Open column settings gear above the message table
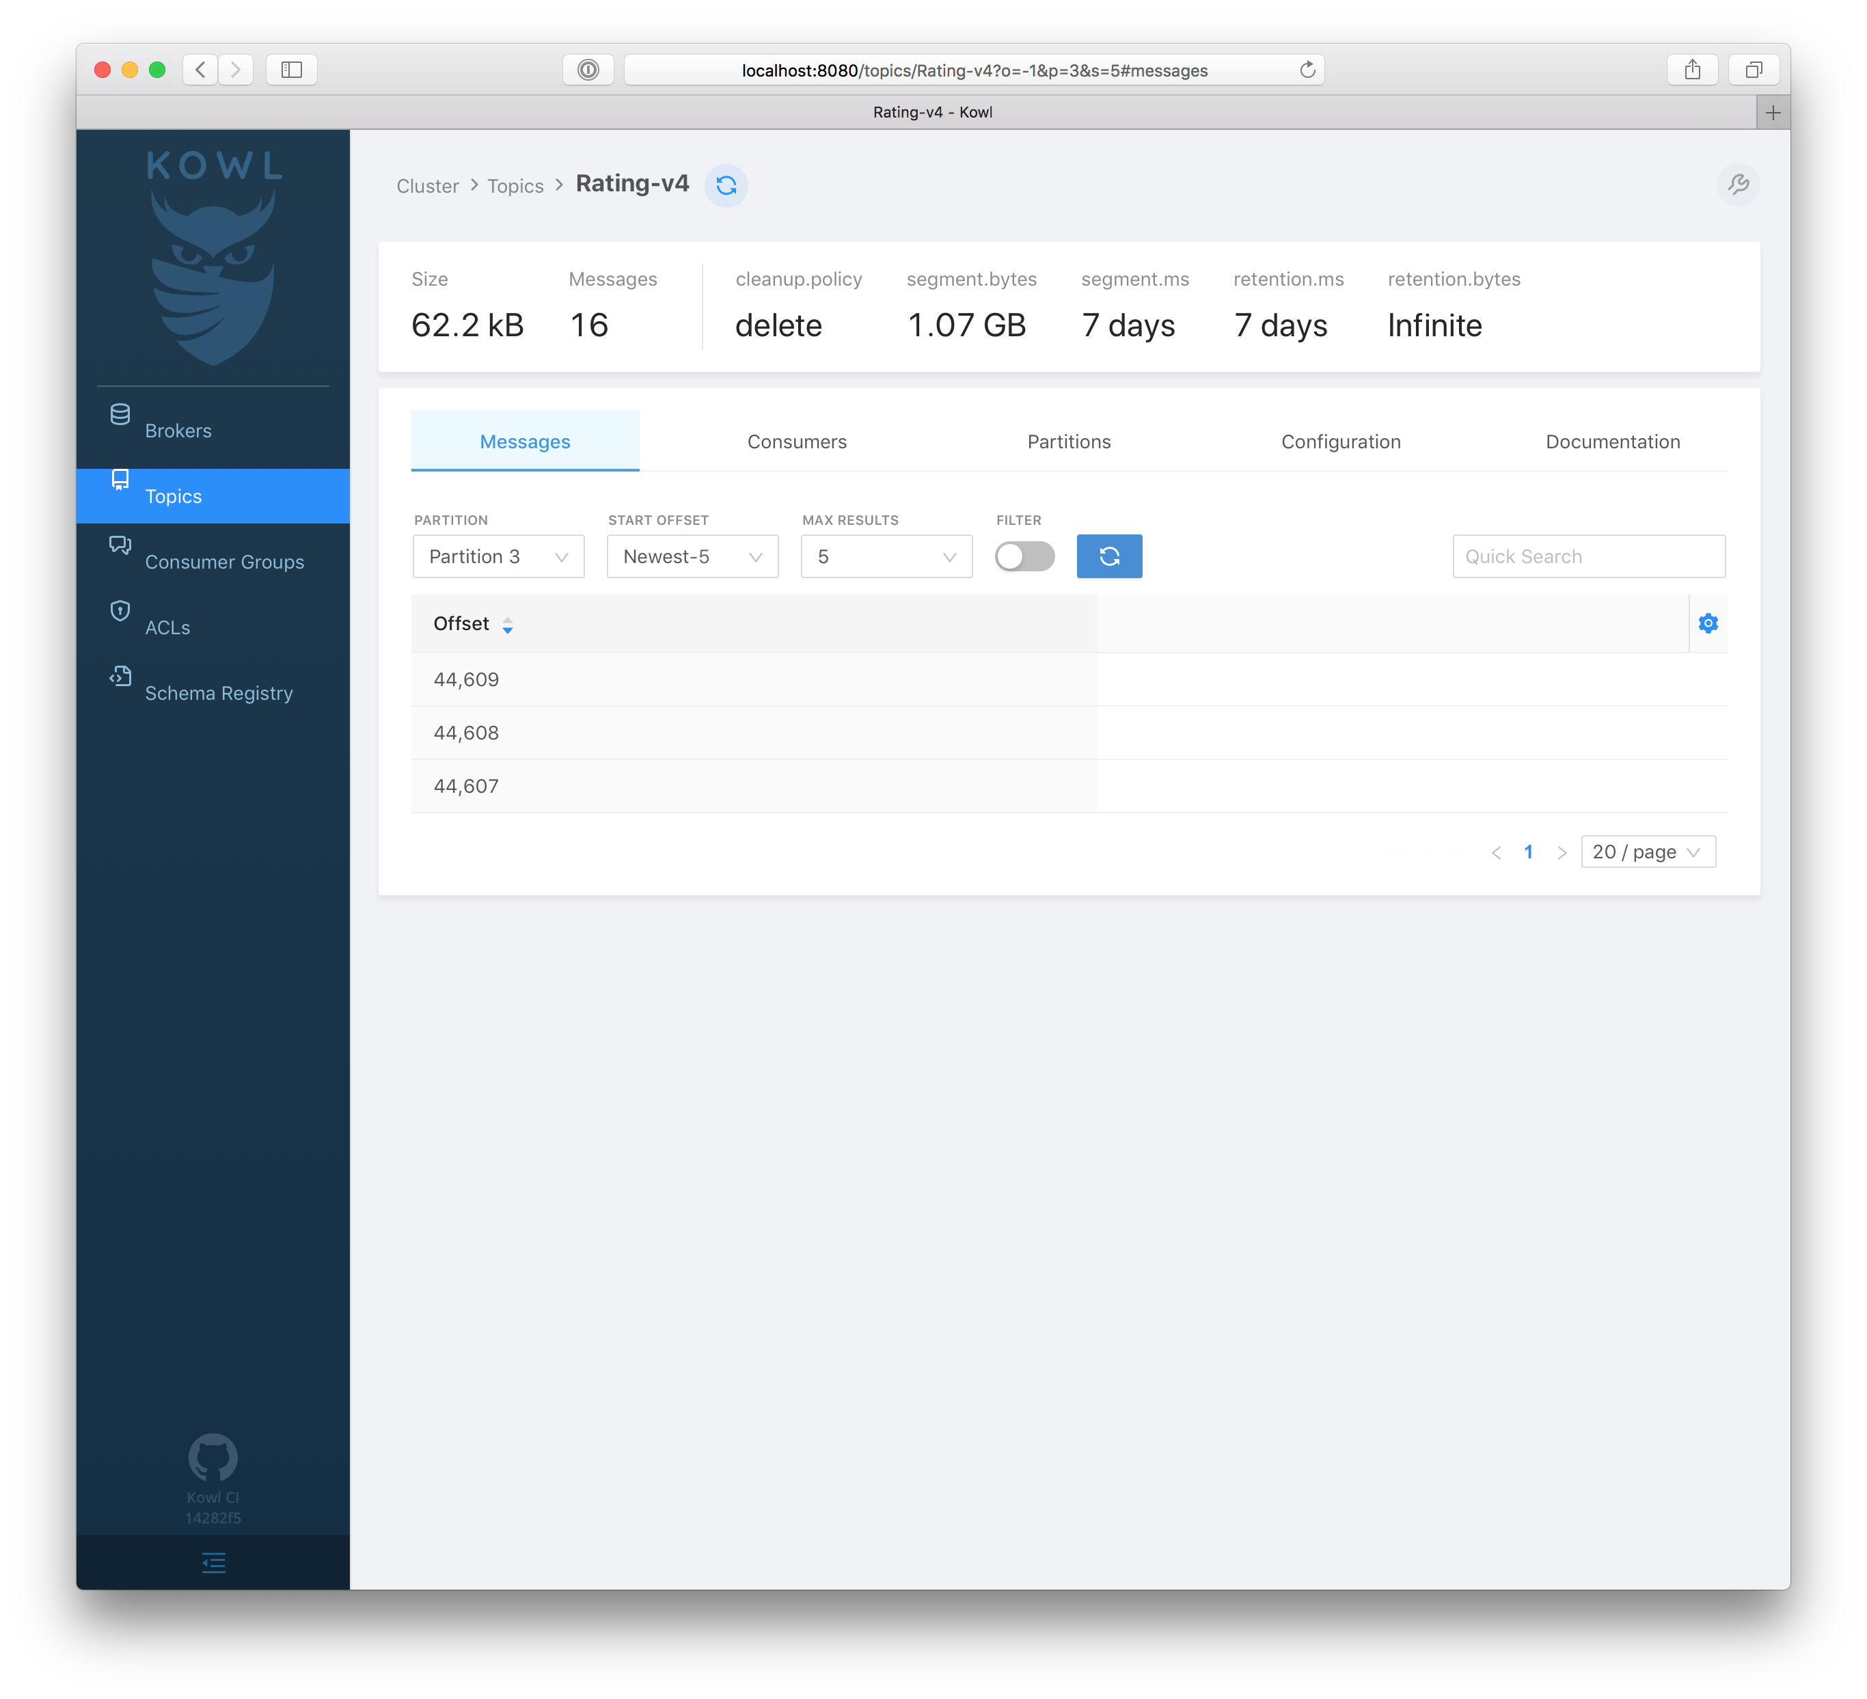The image size is (1867, 1699). click(1708, 623)
